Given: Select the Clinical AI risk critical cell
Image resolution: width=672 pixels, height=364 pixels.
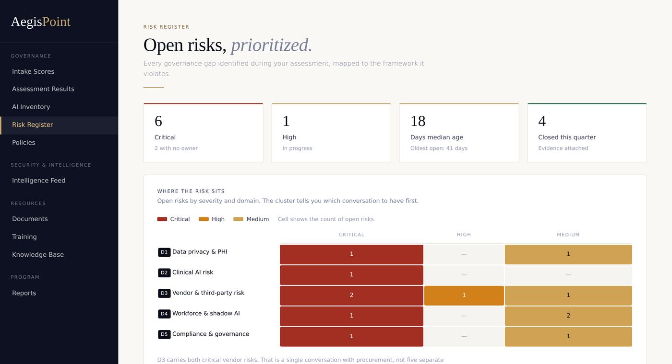Looking at the screenshot, I should 351,275.
